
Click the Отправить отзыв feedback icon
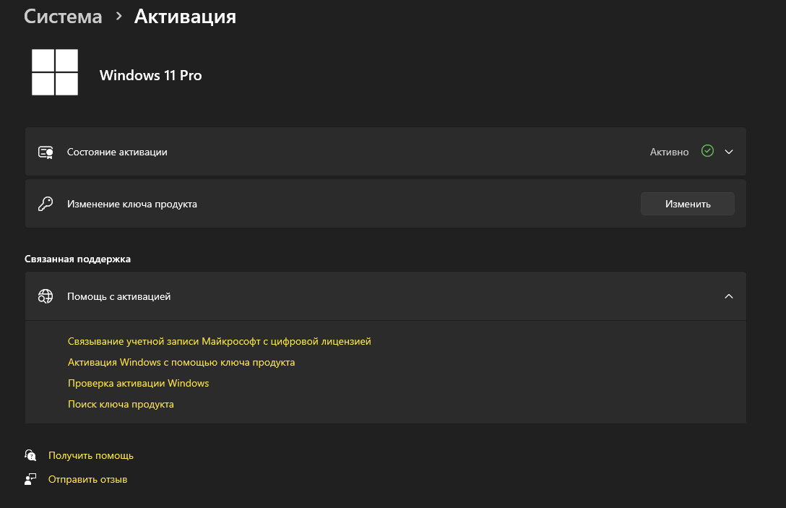[x=30, y=479]
